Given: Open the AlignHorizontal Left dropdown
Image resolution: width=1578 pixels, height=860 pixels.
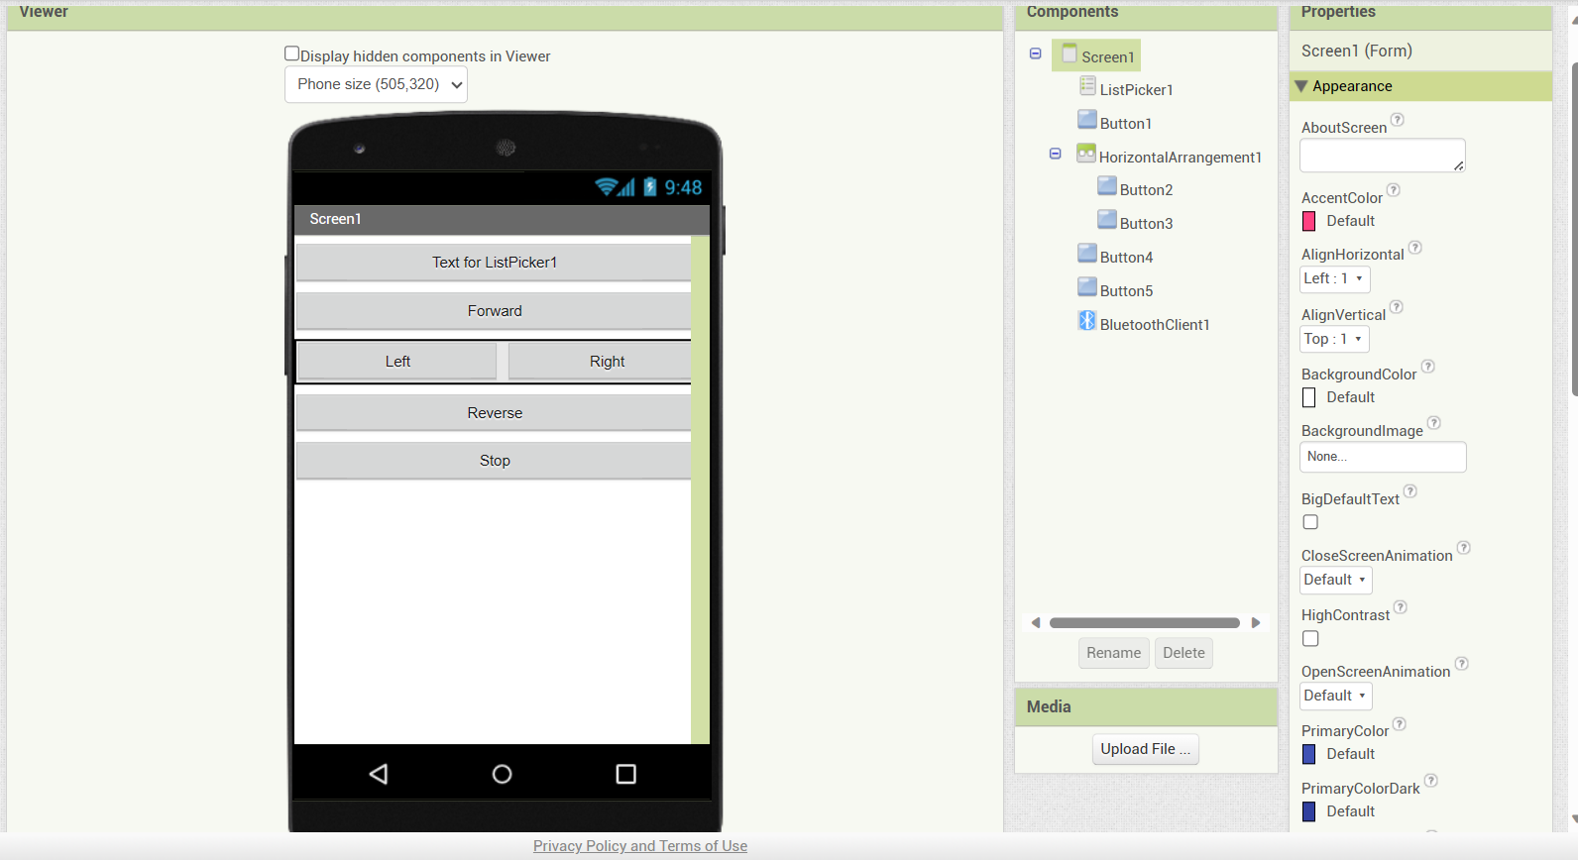Looking at the screenshot, I should click(1334, 279).
